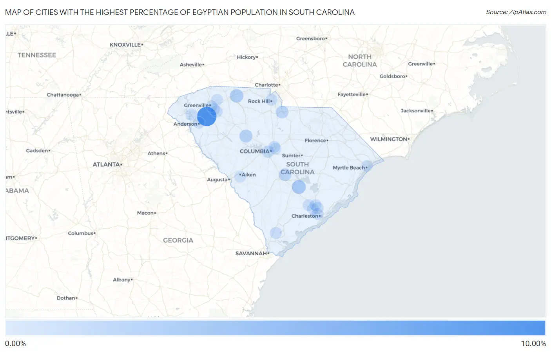Click the 10.00% legend label
Screen dimensions: 551x352
tap(533, 343)
